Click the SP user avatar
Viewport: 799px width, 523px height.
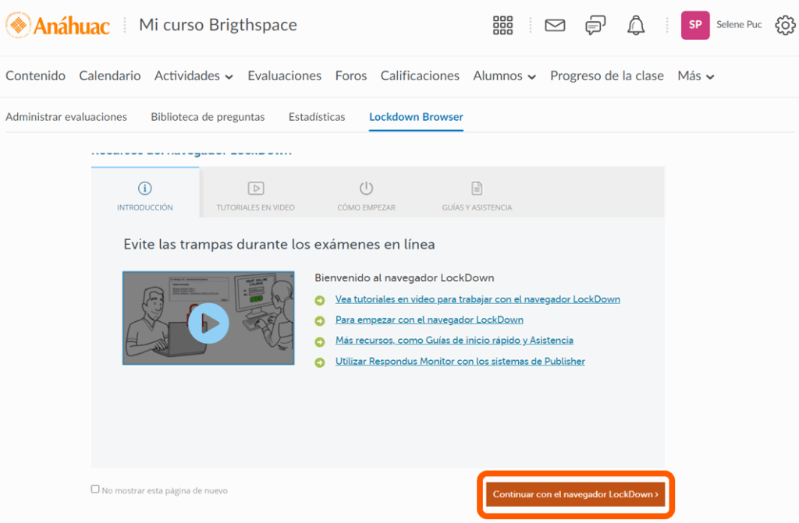click(x=695, y=25)
